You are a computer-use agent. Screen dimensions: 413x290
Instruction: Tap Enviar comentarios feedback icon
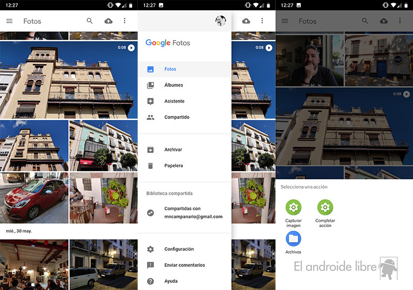pyautogui.click(x=150, y=265)
